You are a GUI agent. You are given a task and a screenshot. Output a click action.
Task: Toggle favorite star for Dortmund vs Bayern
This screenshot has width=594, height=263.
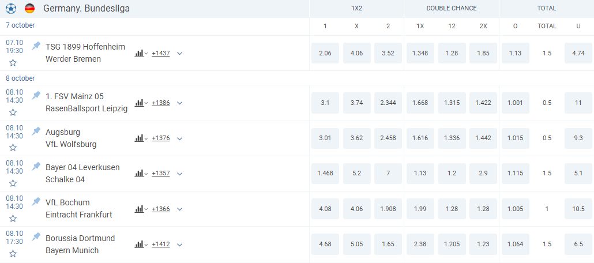[x=13, y=253]
